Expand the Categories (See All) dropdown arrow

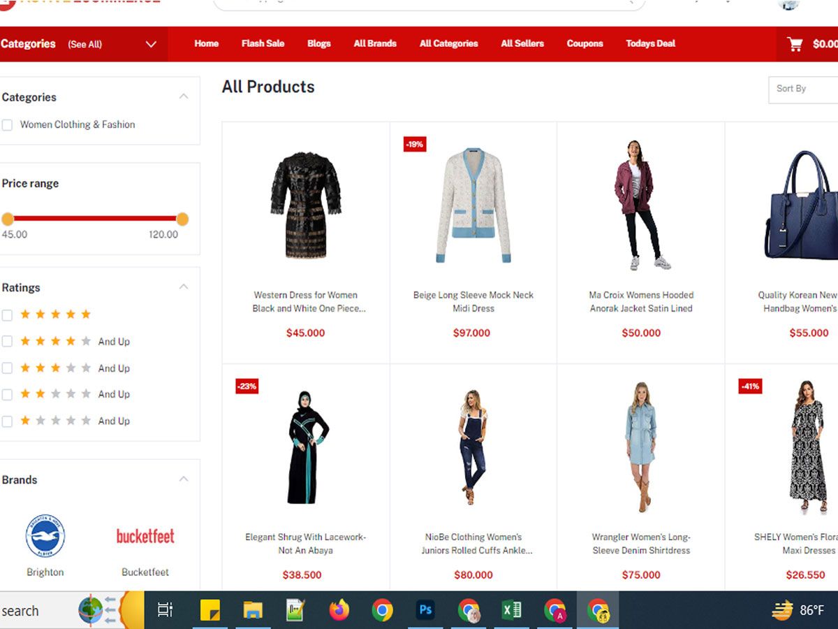click(x=151, y=44)
